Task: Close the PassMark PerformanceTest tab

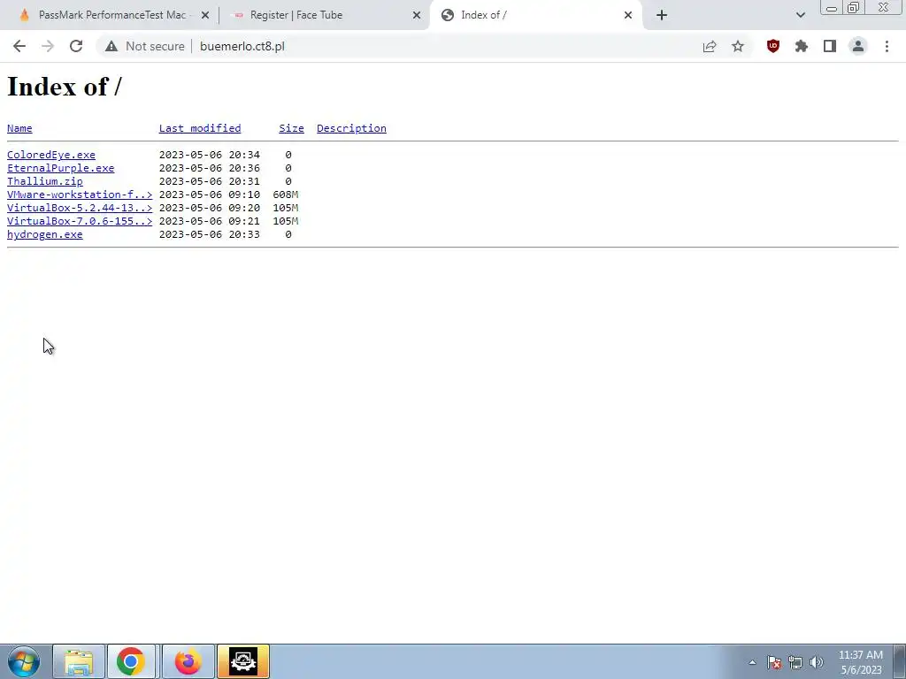Action: (x=205, y=15)
